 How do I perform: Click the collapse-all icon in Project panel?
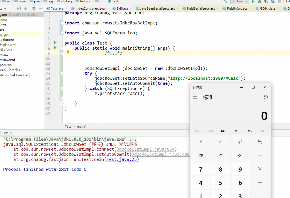(x=26, y=8)
